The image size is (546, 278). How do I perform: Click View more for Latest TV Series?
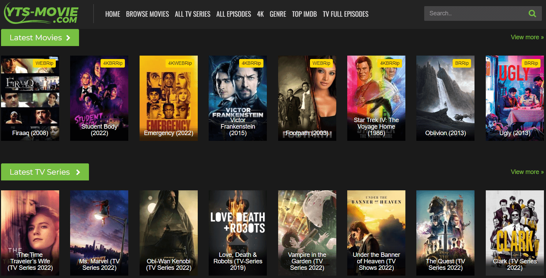[x=527, y=172]
